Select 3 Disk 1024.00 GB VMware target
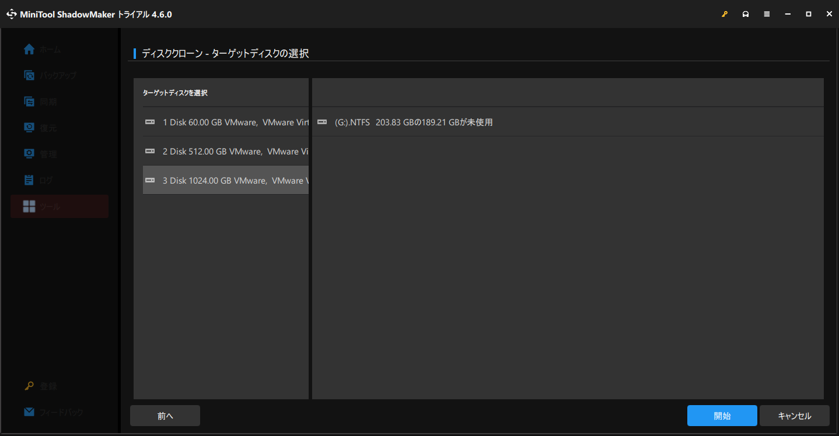Screen dimensions: 839x436 226,180
